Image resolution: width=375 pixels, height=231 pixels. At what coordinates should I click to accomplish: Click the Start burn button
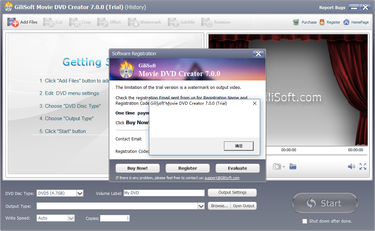325,203
